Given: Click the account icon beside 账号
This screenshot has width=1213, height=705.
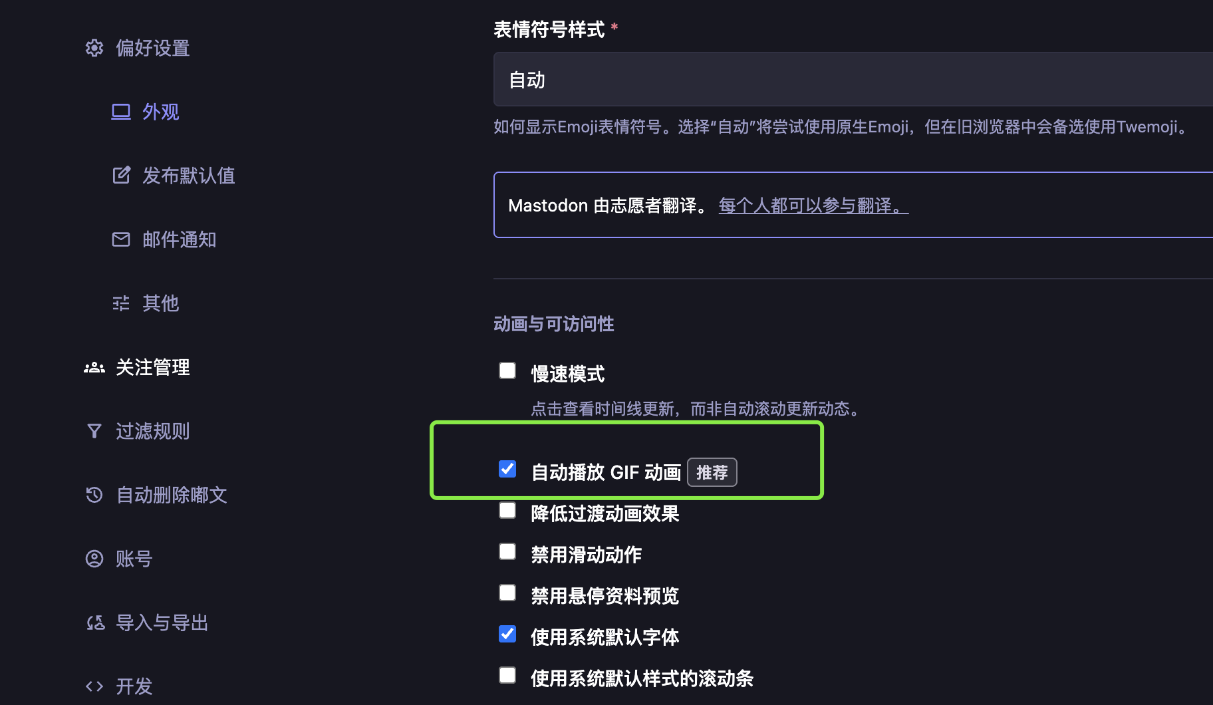Looking at the screenshot, I should click(x=94, y=559).
